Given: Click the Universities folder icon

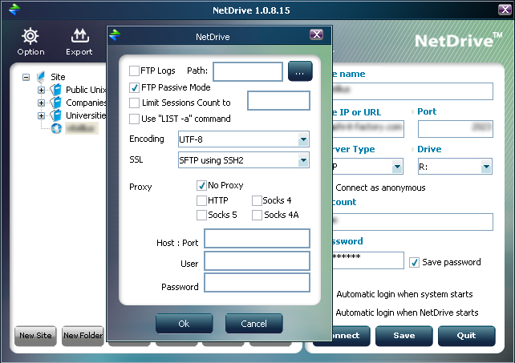Looking at the screenshot, I should pos(56,115).
